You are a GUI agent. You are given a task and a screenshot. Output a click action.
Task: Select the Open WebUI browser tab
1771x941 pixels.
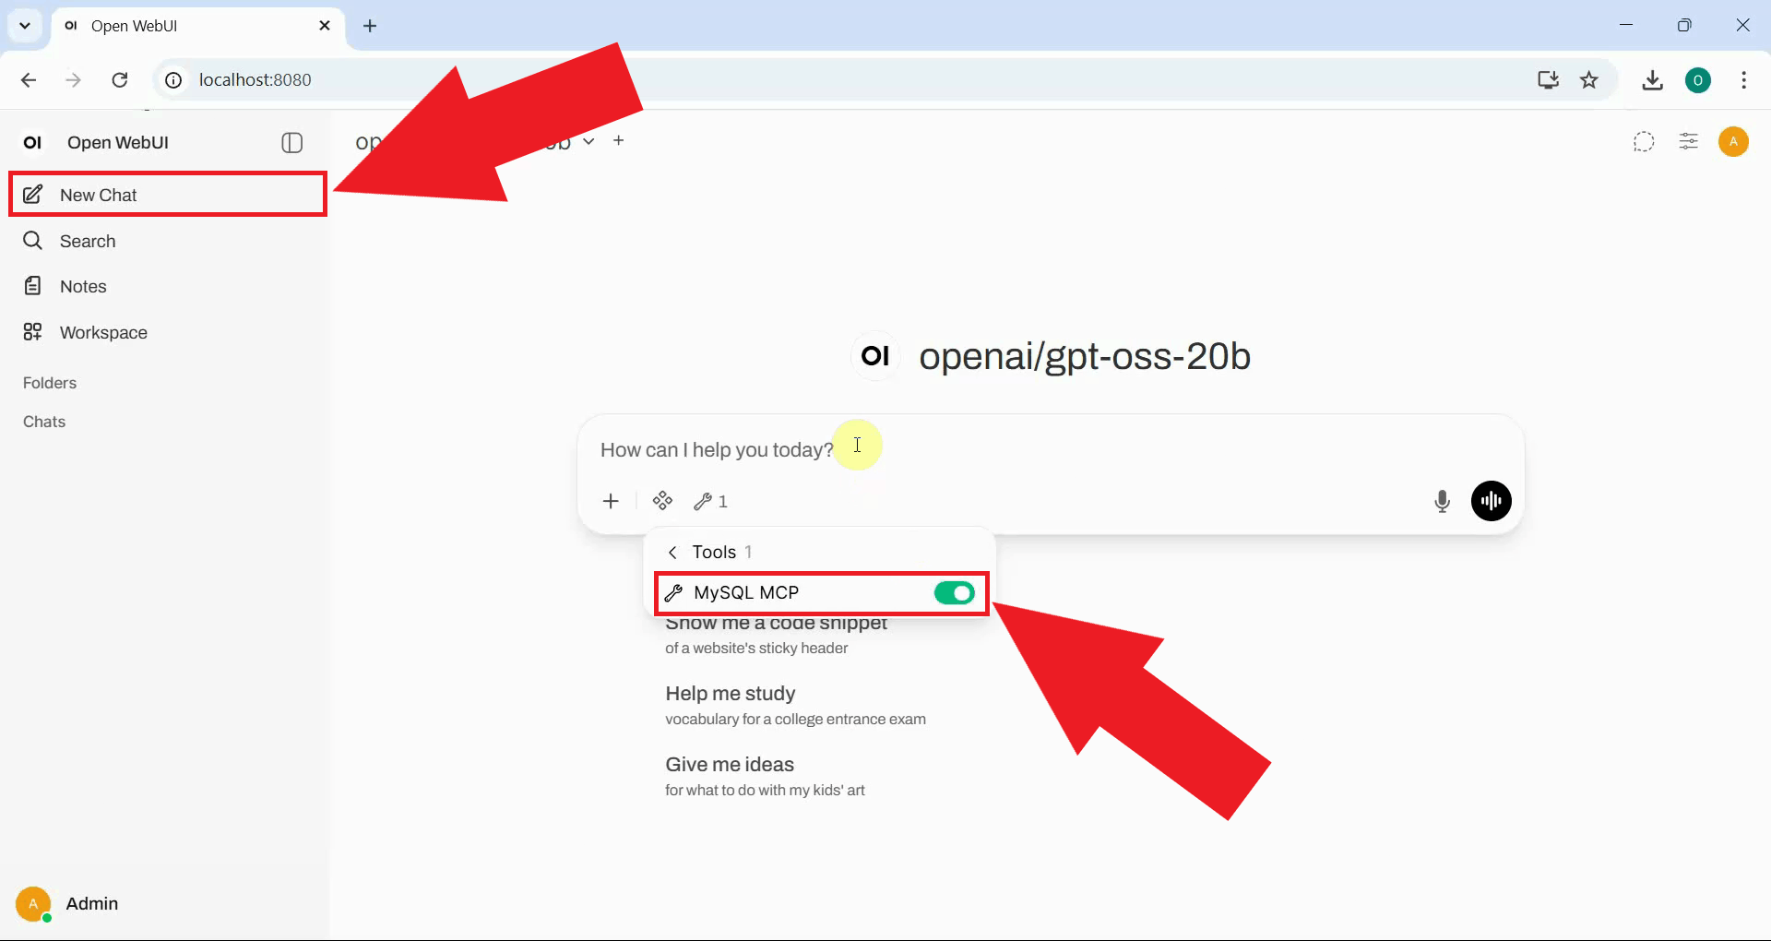(197, 26)
